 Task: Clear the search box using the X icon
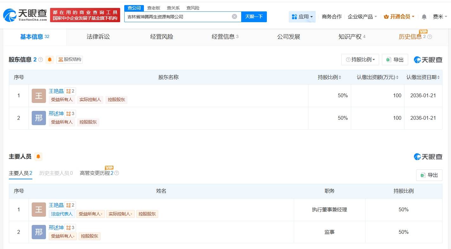234,16
